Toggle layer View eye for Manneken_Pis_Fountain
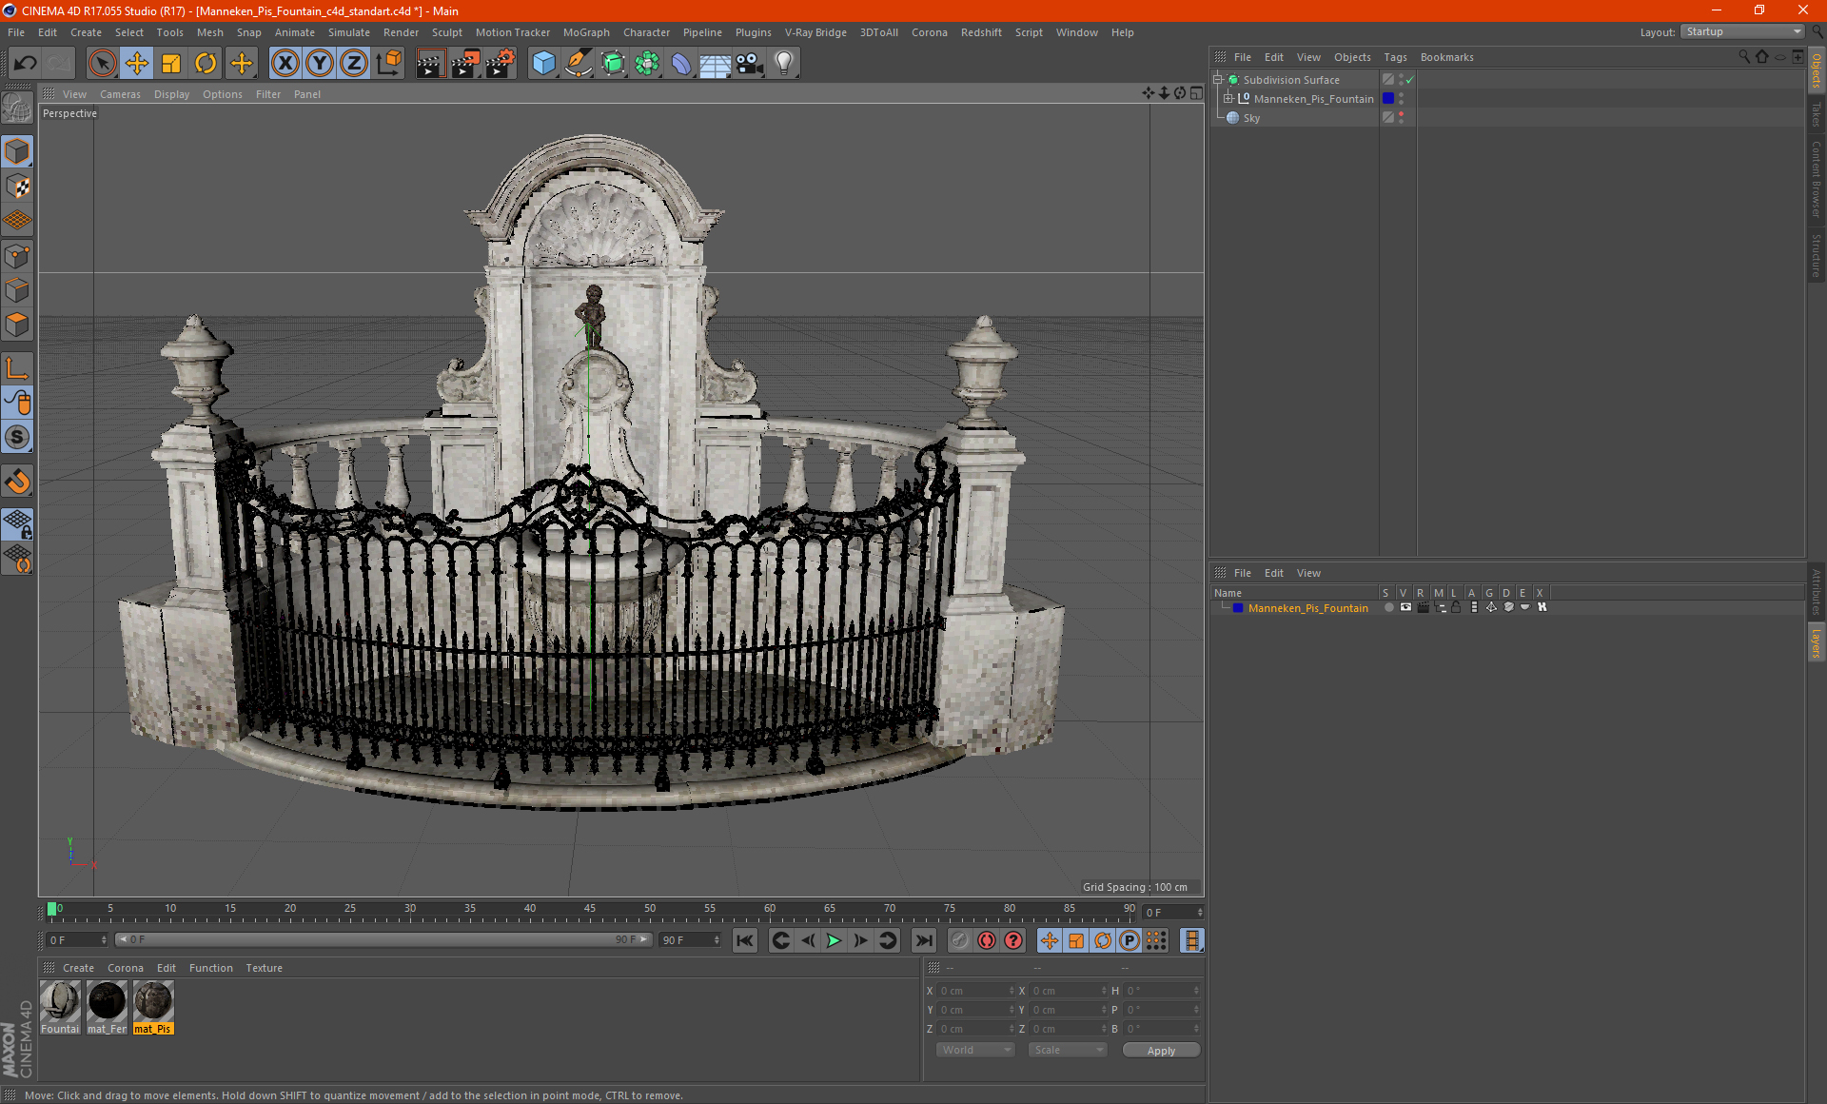 [1405, 607]
